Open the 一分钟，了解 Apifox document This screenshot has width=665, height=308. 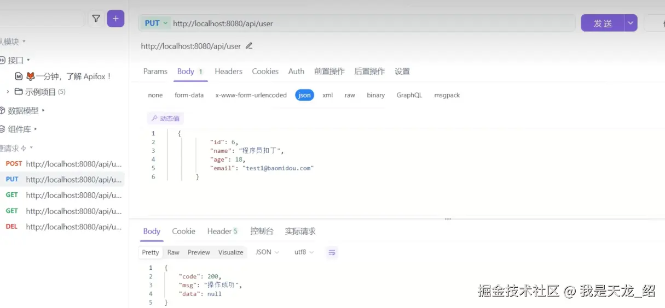click(68, 76)
